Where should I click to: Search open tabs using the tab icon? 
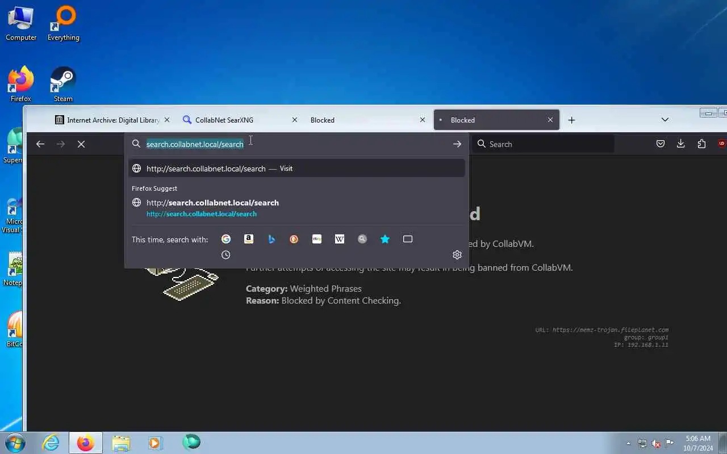click(x=408, y=239)
